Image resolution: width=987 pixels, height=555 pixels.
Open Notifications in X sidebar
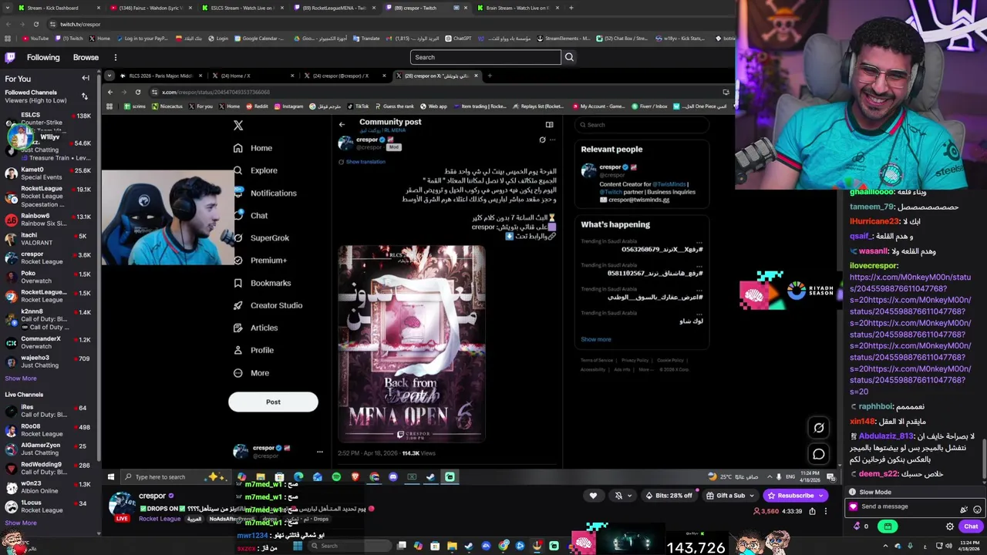(264, 193)
